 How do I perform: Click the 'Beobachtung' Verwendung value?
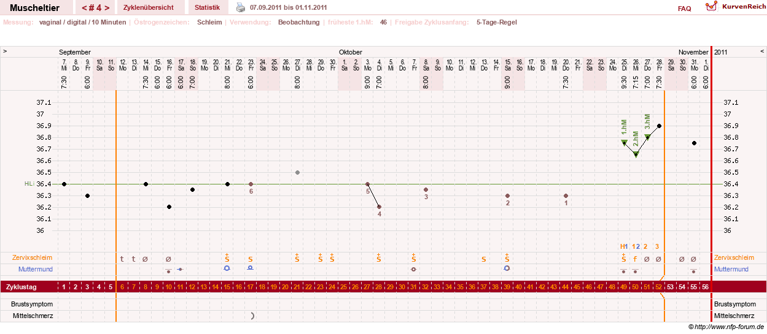coord(299,22)
